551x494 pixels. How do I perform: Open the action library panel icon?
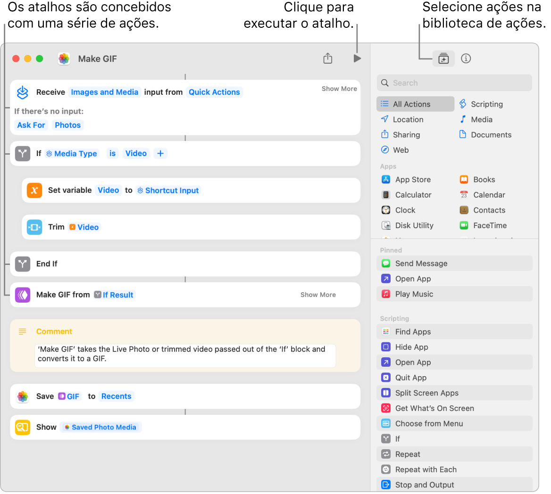[443, 58]
